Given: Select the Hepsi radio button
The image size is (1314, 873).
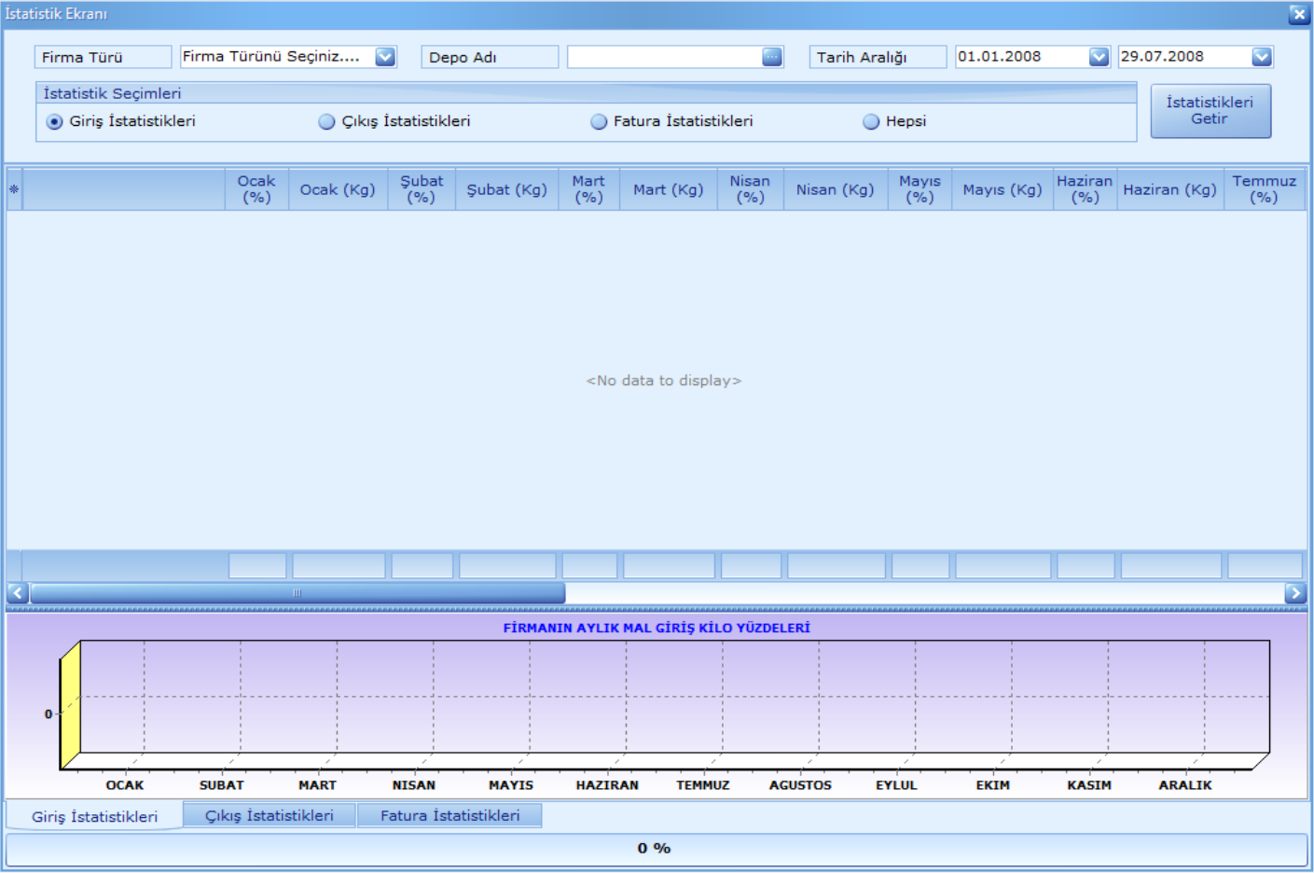Looking at the screenshot, I should click(x=871, y=122).
